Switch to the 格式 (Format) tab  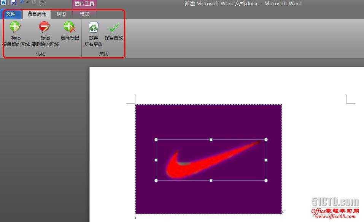pyautogui.click(x=84, y=14)
